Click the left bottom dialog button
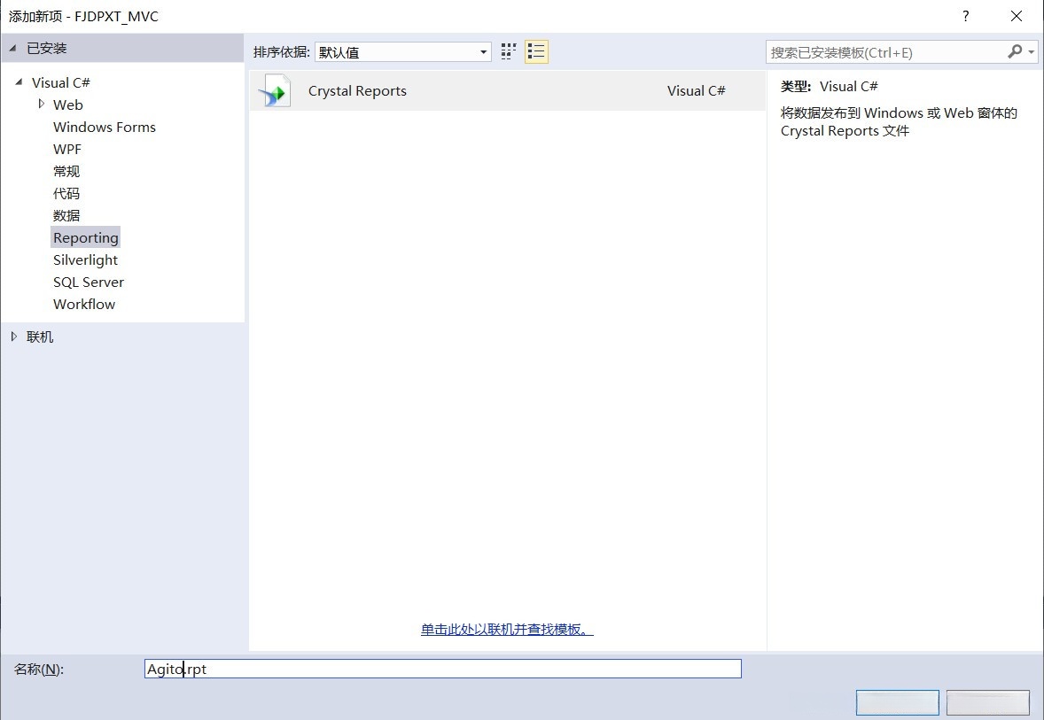The image size is (1044, 720). click(x=898, y=702)
